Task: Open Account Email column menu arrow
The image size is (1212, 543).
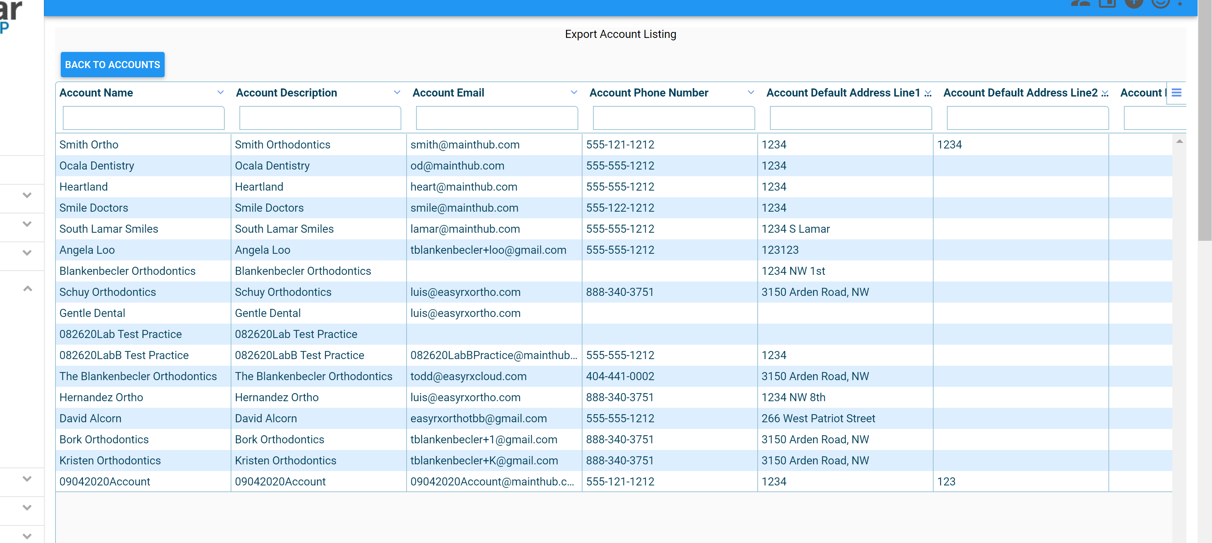Action: click(574, 93)
